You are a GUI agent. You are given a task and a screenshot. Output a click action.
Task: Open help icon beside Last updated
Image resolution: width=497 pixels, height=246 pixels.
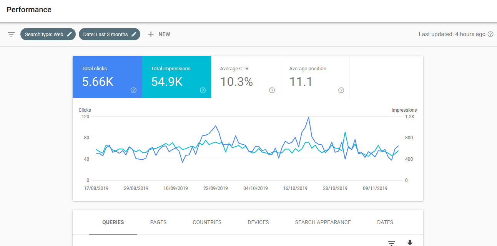coord(490,34)
